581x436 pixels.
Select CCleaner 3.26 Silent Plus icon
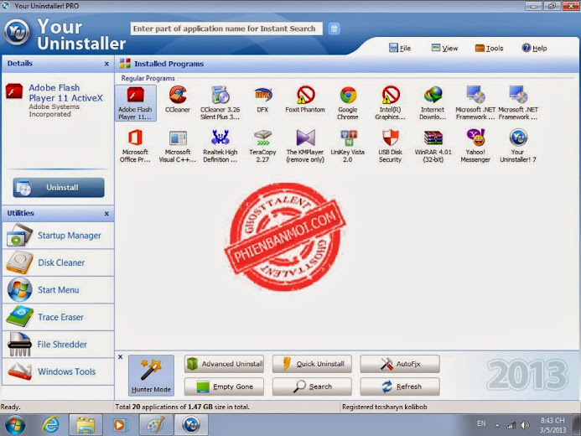(220, 103)
